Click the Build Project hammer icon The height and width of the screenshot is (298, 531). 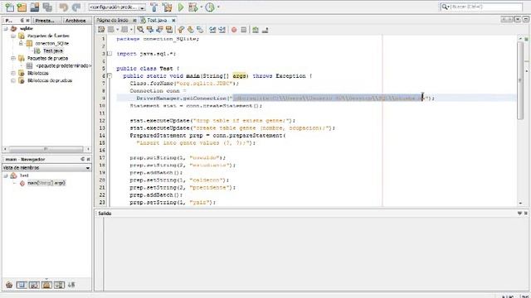(x=154, y=7)
